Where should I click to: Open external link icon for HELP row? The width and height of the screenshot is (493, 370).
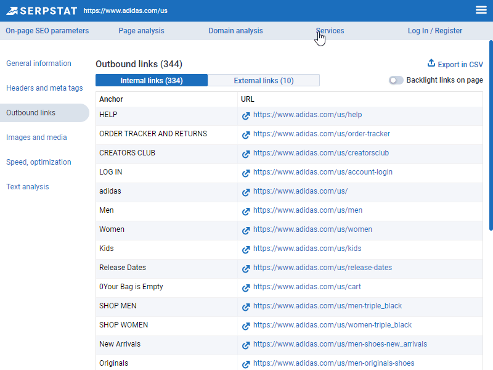click(x=246, y=115)
